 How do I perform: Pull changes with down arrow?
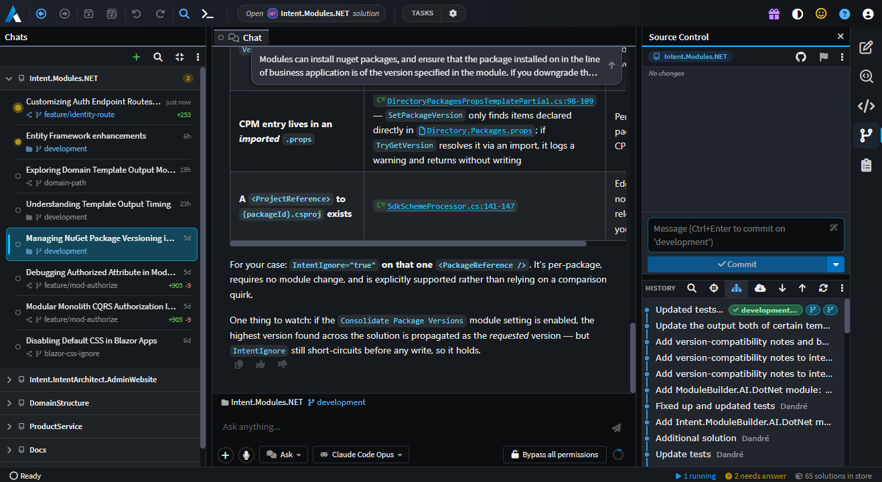click(x=782, y=288)
